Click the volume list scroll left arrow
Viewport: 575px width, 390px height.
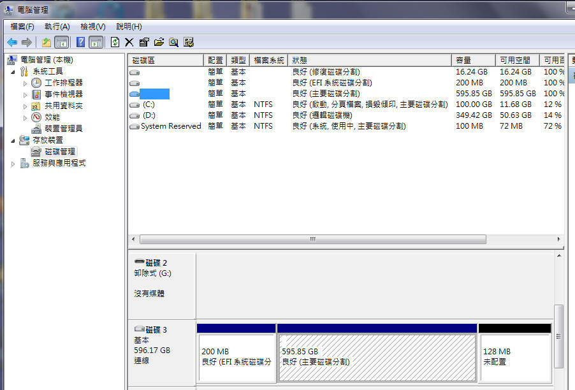133,240
